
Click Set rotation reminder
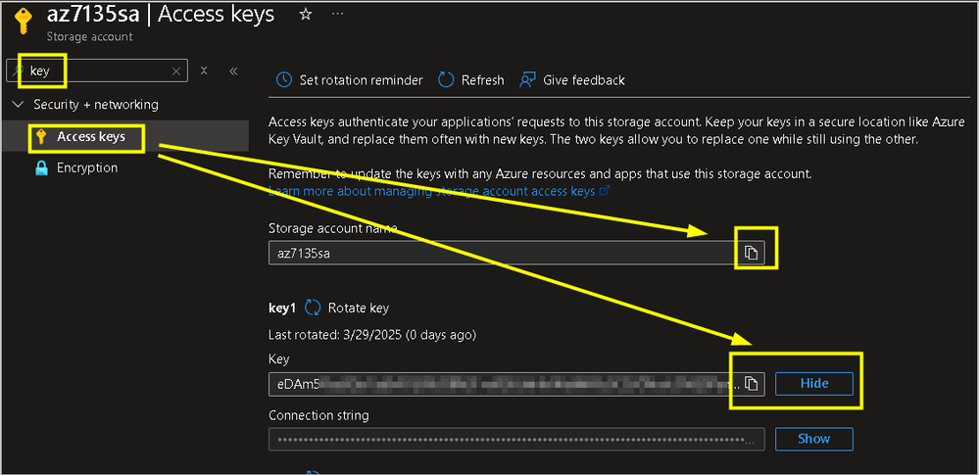350,80
